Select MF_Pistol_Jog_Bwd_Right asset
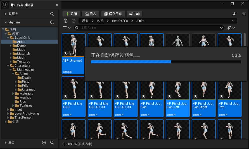The image size is (249, 149). (x=204, y=99)
